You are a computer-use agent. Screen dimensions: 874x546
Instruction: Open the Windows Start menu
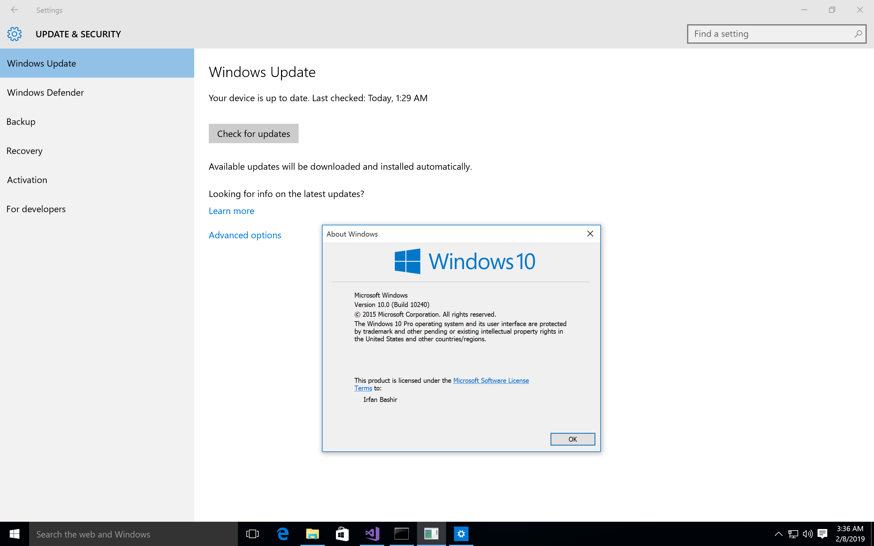pos(15,534)
